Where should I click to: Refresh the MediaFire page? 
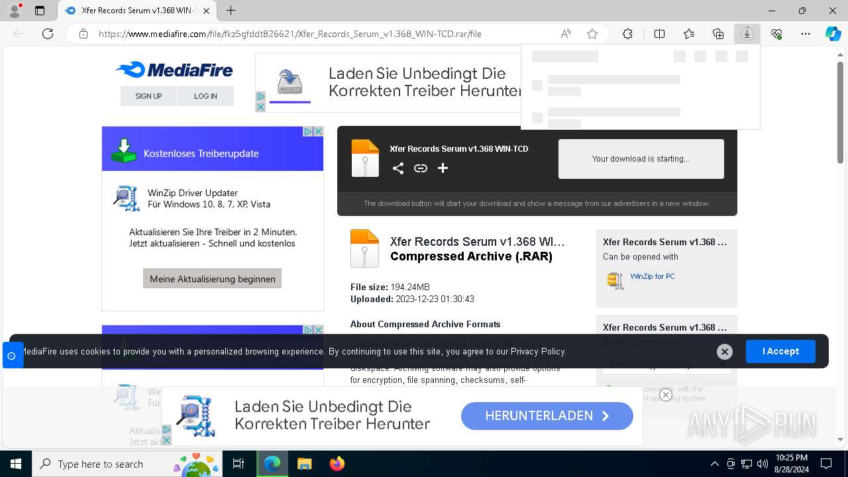pyautogui.click(x=48, y=34)
